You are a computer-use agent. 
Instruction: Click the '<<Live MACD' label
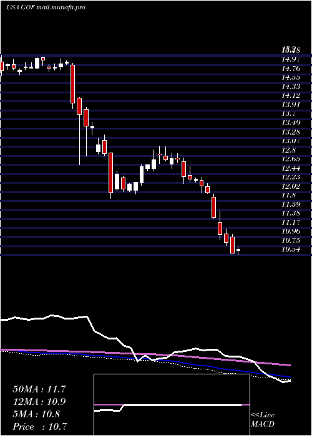(x=263, y=420)
